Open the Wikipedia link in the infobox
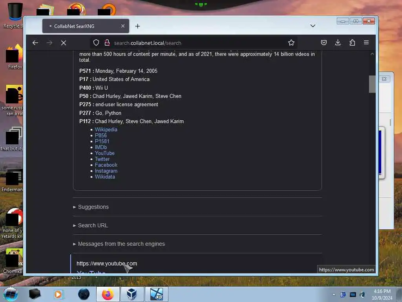 point(106,129)
